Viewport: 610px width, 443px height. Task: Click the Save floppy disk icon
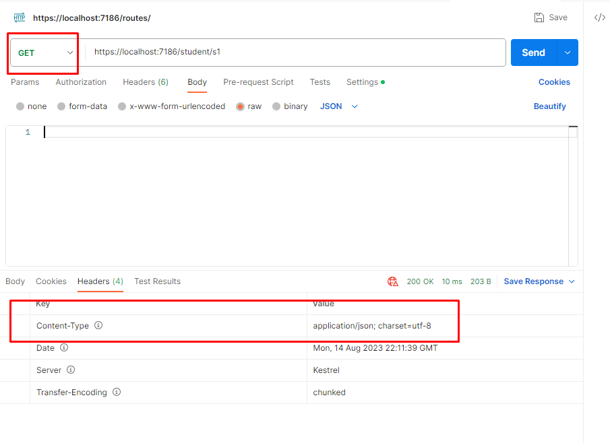point(539,18)
